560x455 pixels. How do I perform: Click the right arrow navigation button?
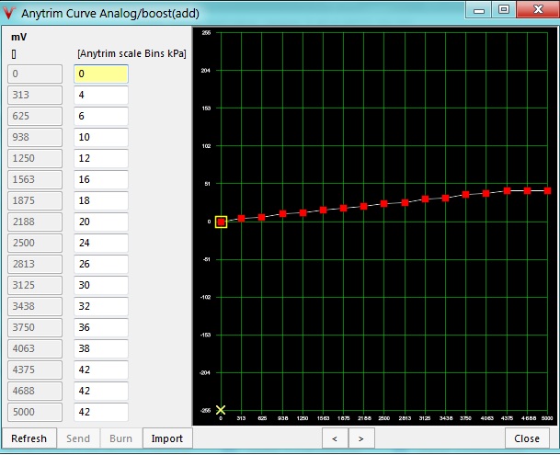tap(360, 438)
